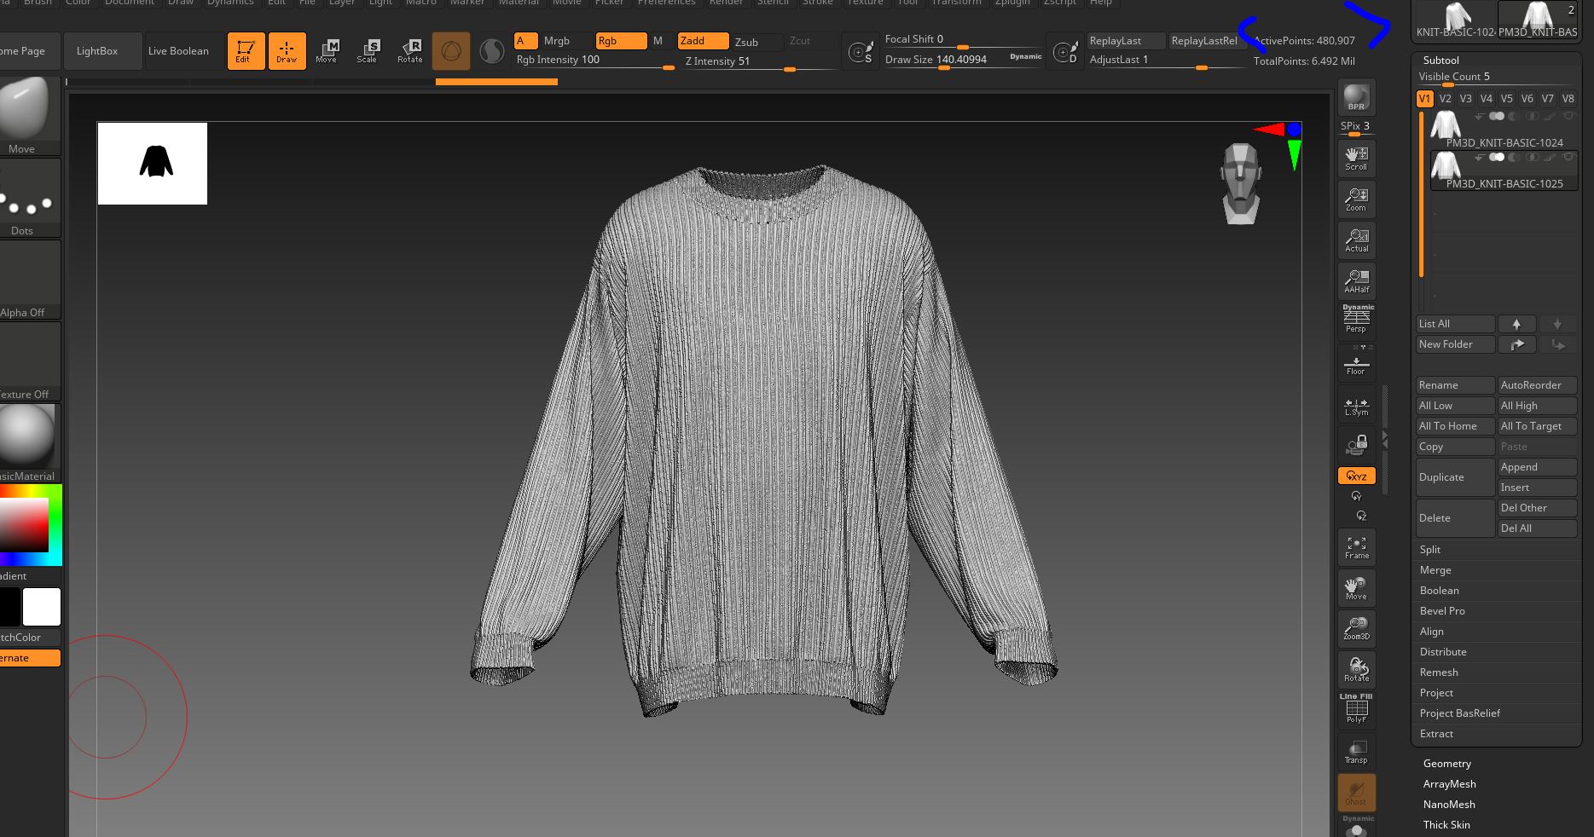The image size is (1594, 837).
Task: Select subtool PM3D_KNIT-BASIC-1025
Action: (x=1503, y=170)
